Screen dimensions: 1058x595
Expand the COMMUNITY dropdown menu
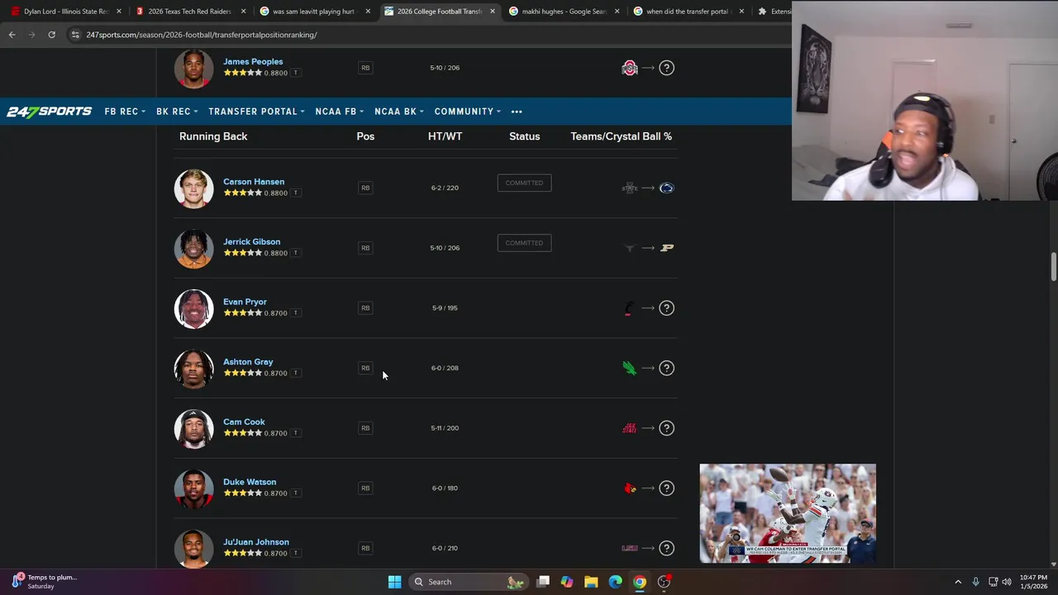pyautogui.click(x=468, y=112)
